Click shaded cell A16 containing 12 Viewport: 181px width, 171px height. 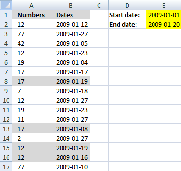point(32,157)
